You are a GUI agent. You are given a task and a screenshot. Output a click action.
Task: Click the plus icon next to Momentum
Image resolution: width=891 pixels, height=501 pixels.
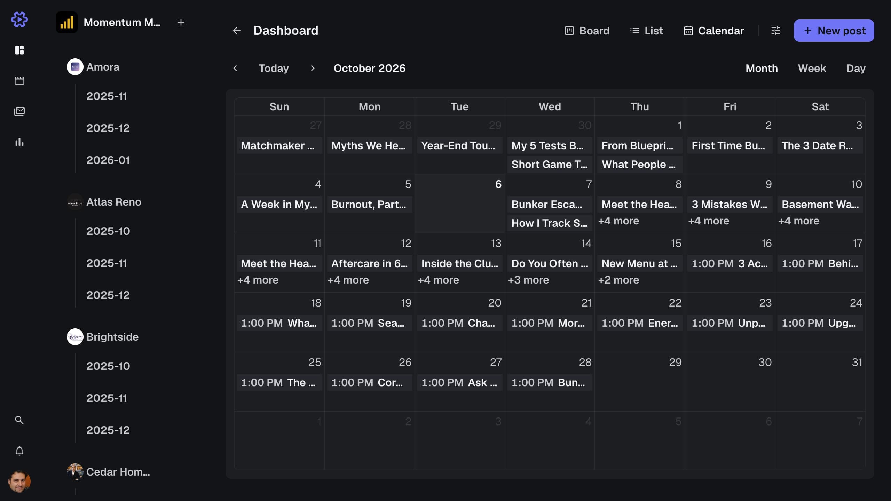tap(181, 22)
